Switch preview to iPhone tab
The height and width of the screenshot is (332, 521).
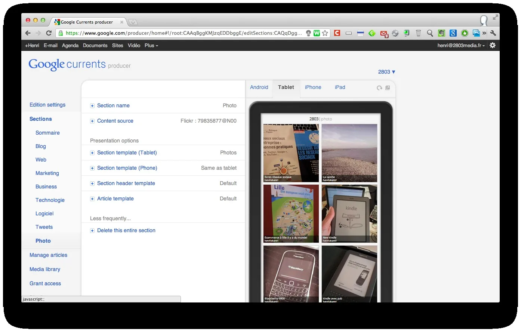point(313,87)
